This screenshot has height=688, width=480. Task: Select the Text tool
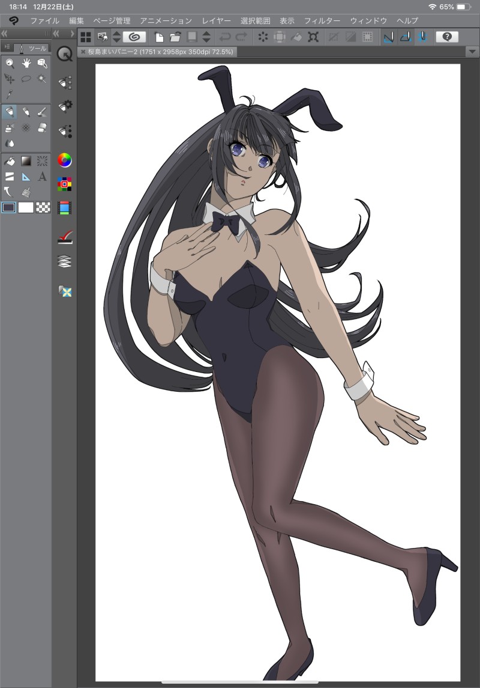[x=42, y=177]
